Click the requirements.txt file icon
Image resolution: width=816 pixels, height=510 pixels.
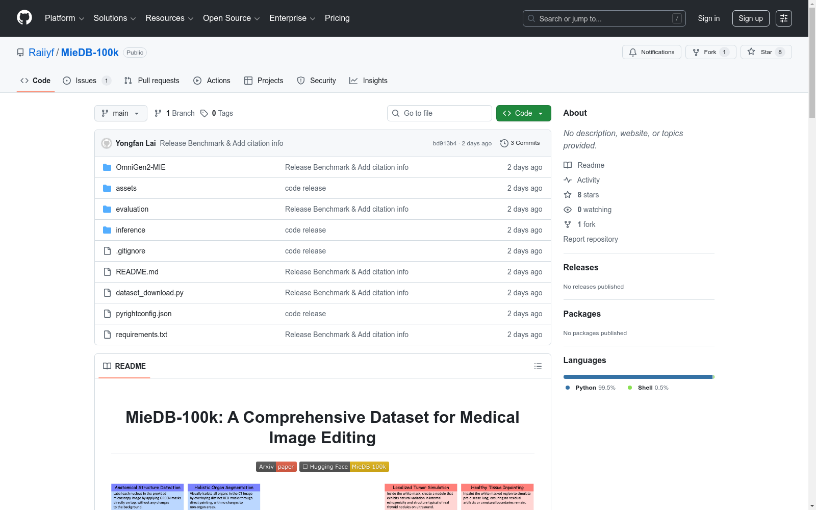[107, 335]
